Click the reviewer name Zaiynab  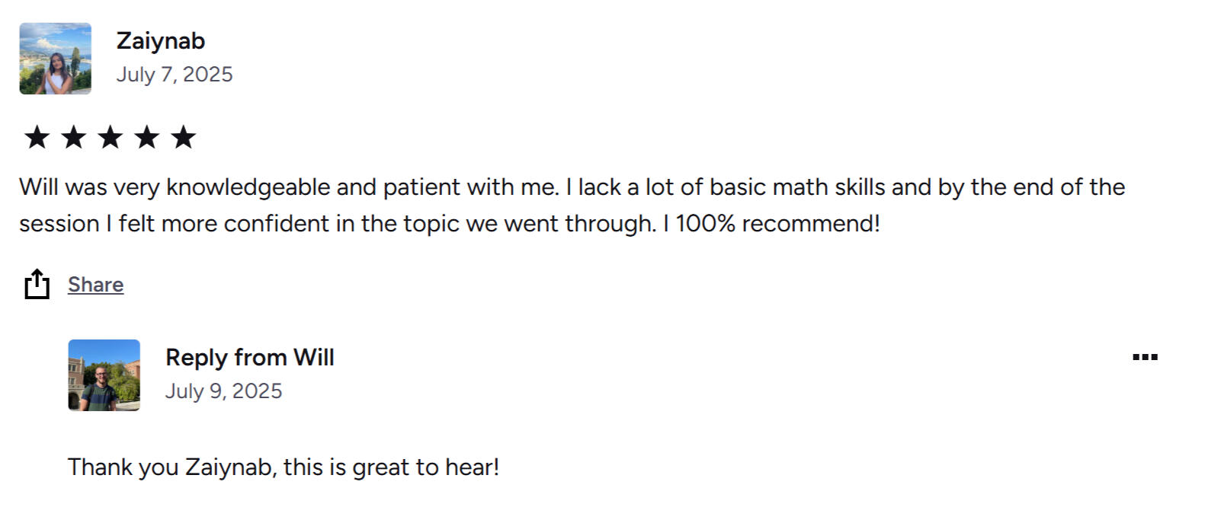[160, 41]
